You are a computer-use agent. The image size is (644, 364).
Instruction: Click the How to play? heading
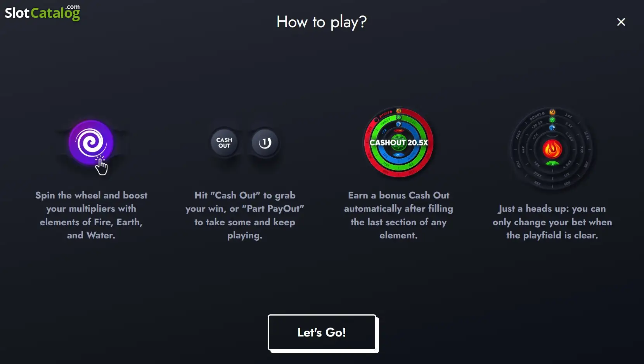click(322, 22)
